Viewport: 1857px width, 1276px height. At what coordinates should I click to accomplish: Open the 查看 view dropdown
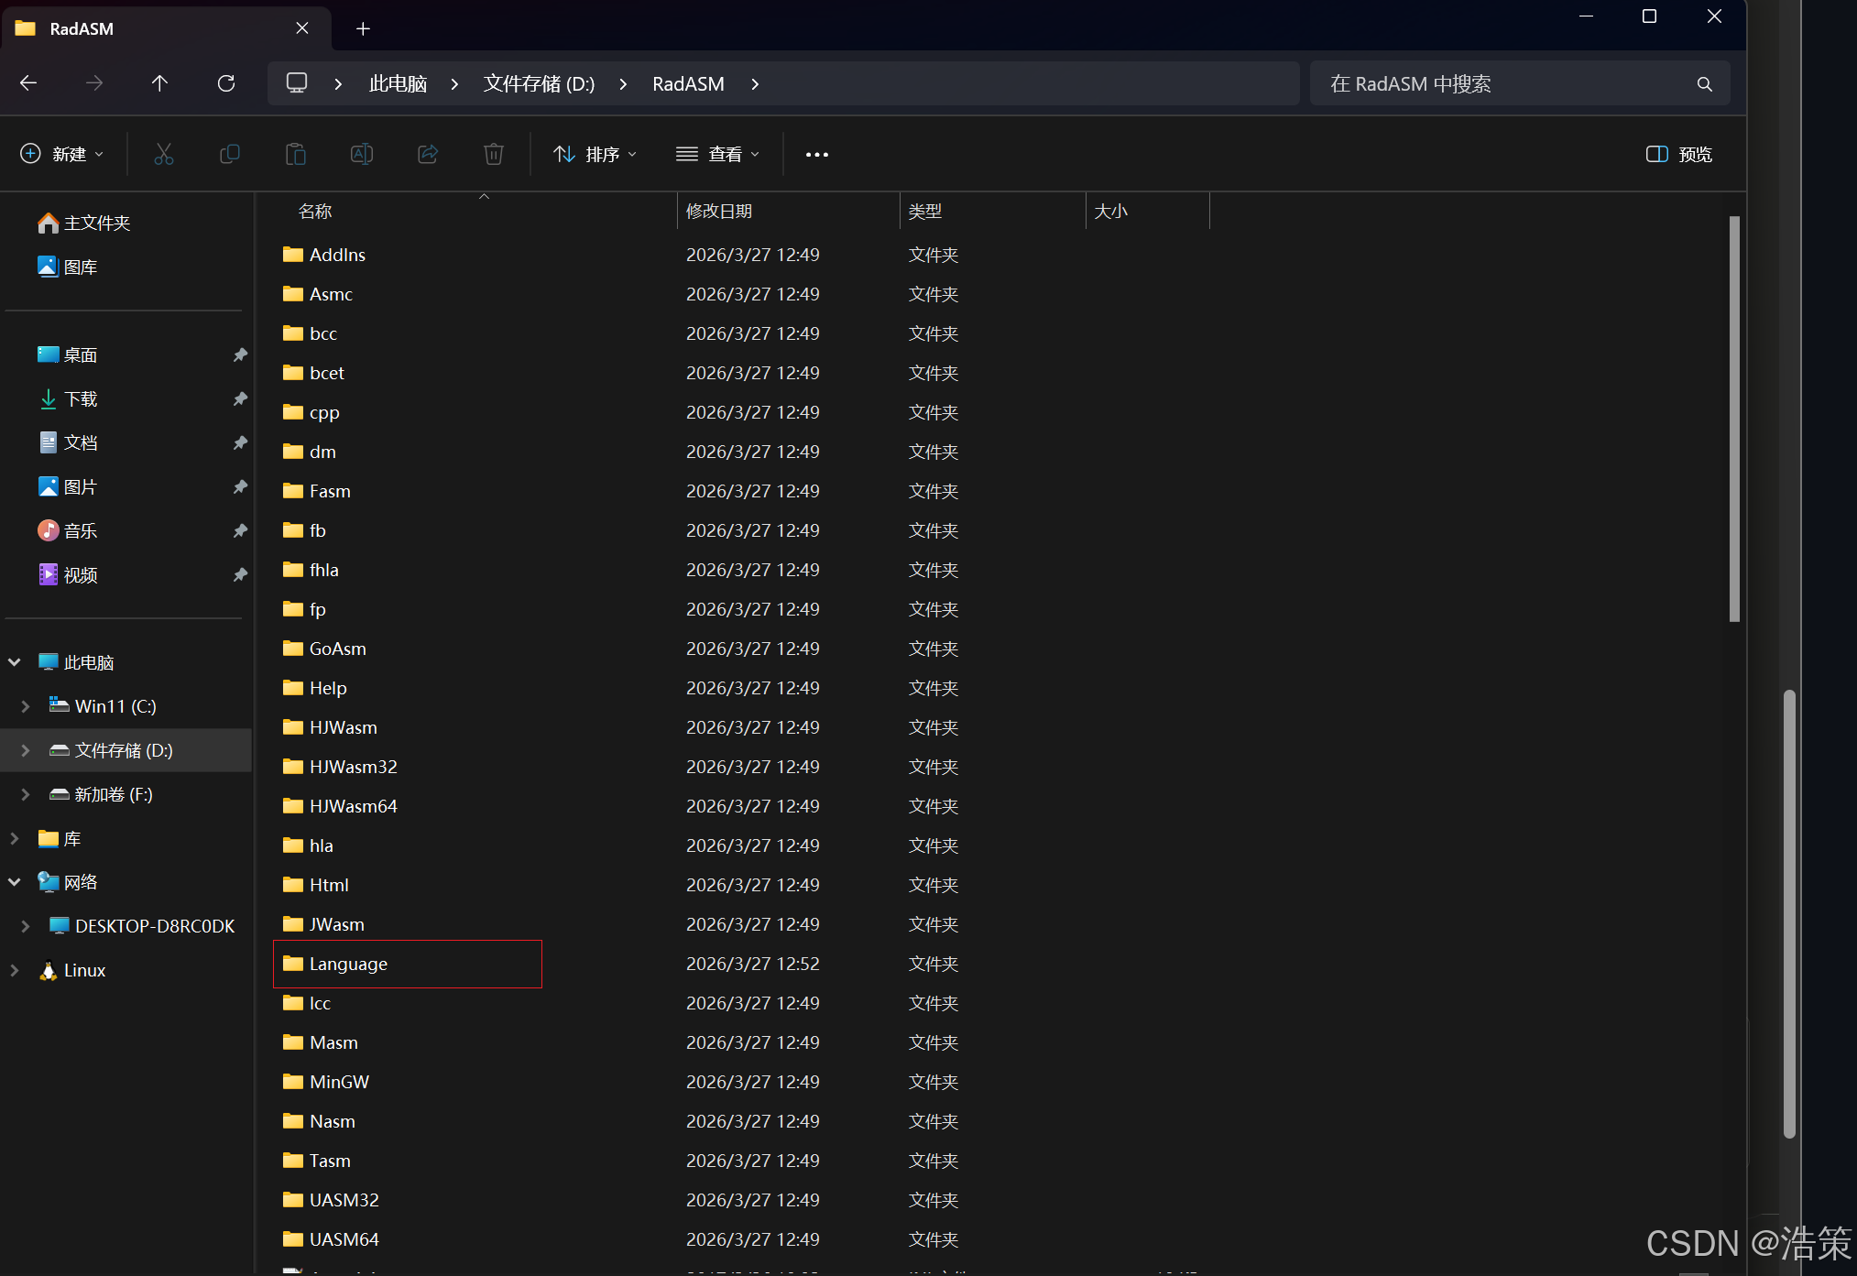(x=717, y=154)
